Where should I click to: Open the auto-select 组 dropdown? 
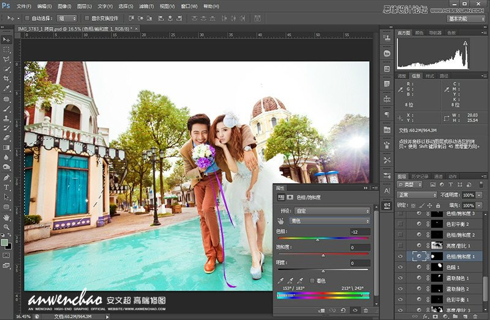(67, 18)
